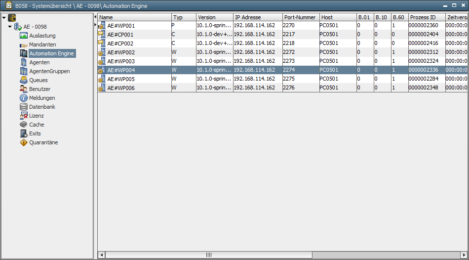Open Benutzer tree entry
Image resolution: width=469 pixels, height=260 pixels.
pyautogui.click(x=40, y=89)
